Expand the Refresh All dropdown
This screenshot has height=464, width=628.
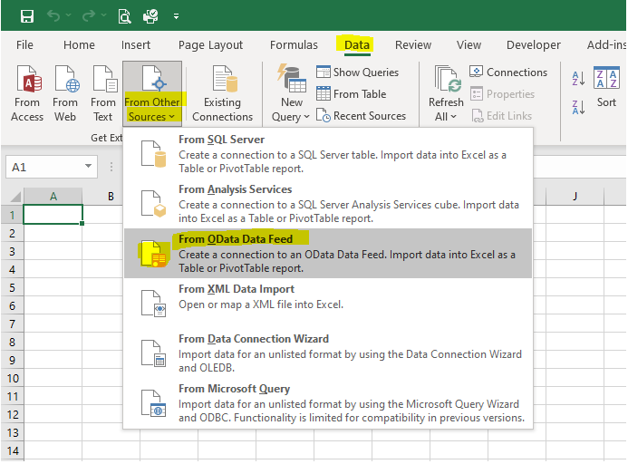[446, 93]
